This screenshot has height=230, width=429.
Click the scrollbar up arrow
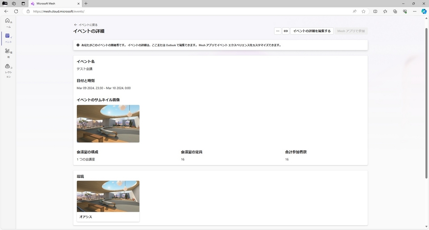[x=426, y=19]
